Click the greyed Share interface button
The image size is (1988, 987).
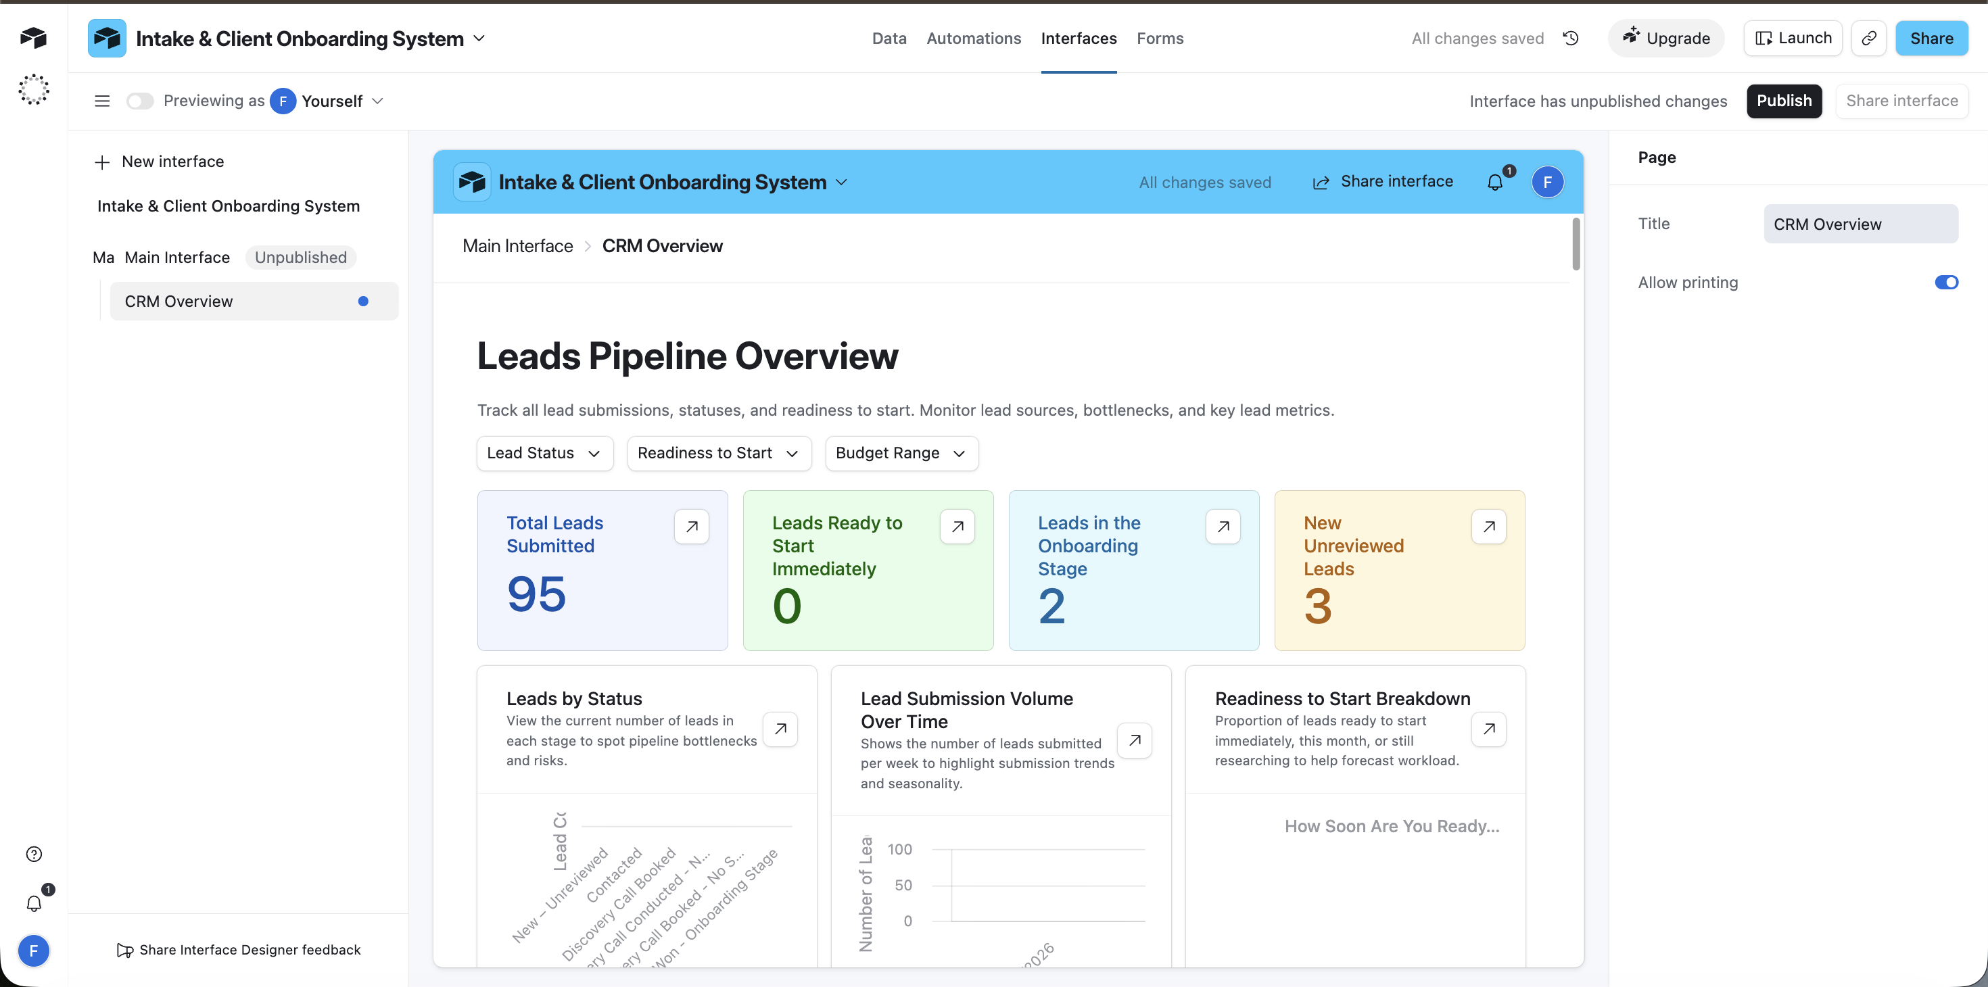pos(1901,101)
